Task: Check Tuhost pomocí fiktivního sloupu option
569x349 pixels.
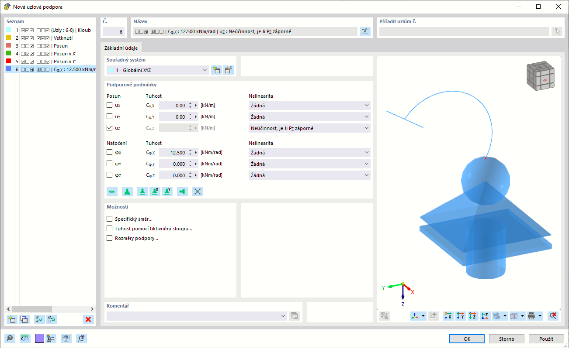Action: click(x=110, y=229)
